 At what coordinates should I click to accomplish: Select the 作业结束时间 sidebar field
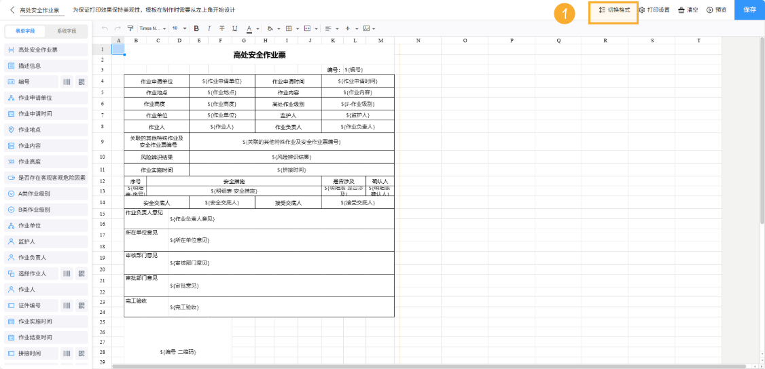[x=46, y=337]
